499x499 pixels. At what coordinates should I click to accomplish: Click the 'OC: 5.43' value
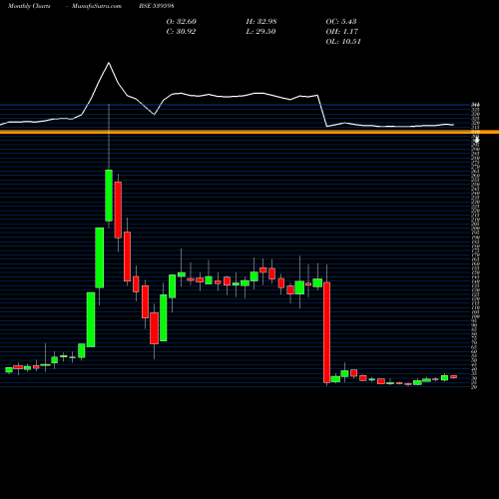[341, 22]
